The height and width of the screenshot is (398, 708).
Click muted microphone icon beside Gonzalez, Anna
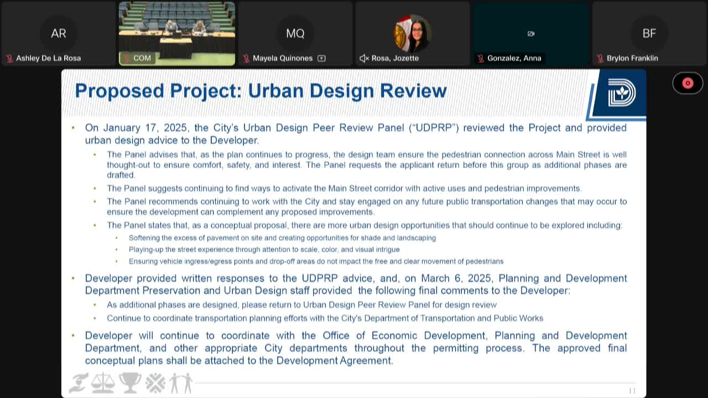tap(481, 59)
